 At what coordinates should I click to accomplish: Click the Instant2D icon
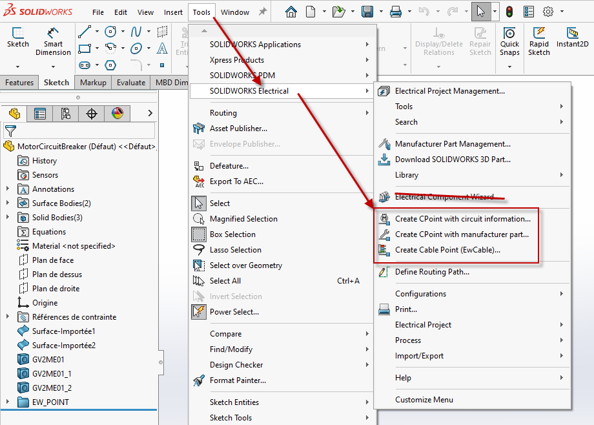click(x=572, y=37)
